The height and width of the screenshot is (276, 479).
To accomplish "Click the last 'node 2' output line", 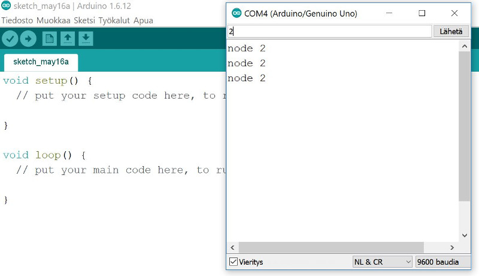I will point(247,78).
